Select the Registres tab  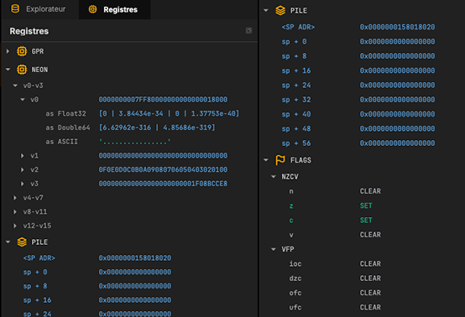114,9
